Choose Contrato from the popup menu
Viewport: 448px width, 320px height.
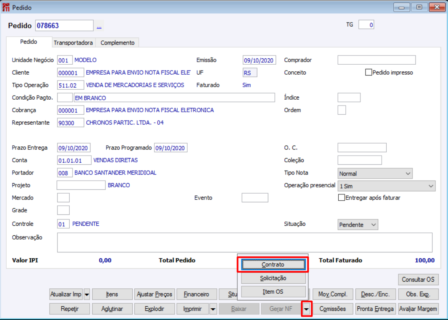coord(273,265)
